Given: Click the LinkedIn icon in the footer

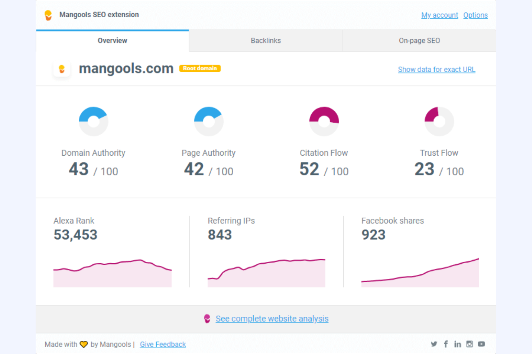Looking at the screenshot, I should pyautogui.click(x=458, y=344).
